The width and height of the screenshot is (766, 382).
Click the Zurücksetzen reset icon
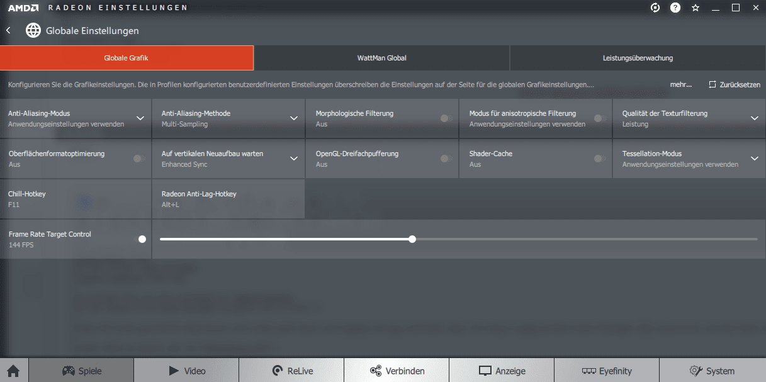(x=712, y=84)
